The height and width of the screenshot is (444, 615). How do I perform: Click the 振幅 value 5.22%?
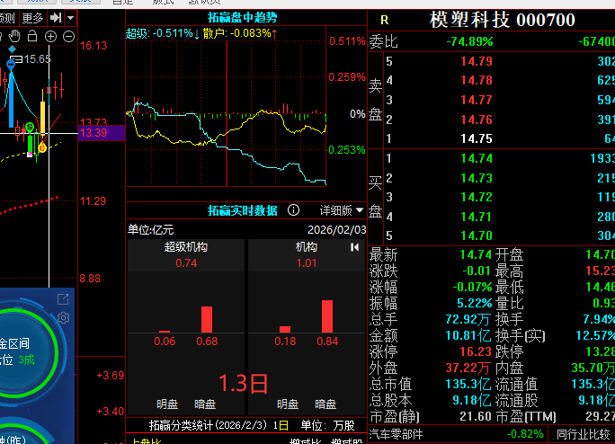click(474, 303)
